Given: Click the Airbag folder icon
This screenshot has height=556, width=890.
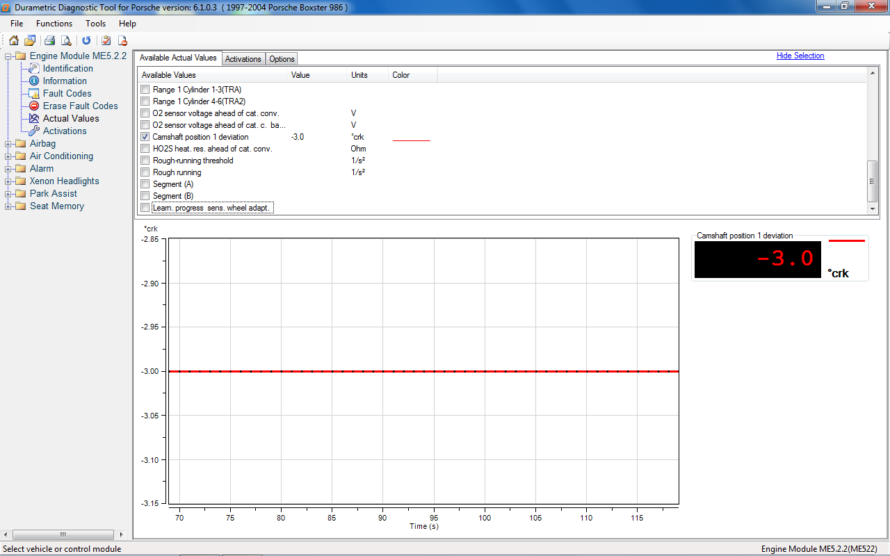Looking at the screenshot, I should (x=21, y=143).
